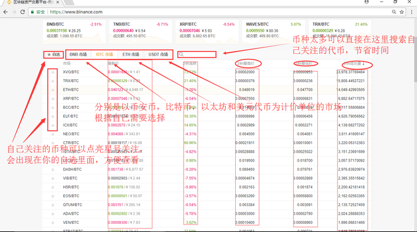Favorite EOS/BTC using its star
The height and width of the screenshot is (232, 417).
tap(53, 196)
